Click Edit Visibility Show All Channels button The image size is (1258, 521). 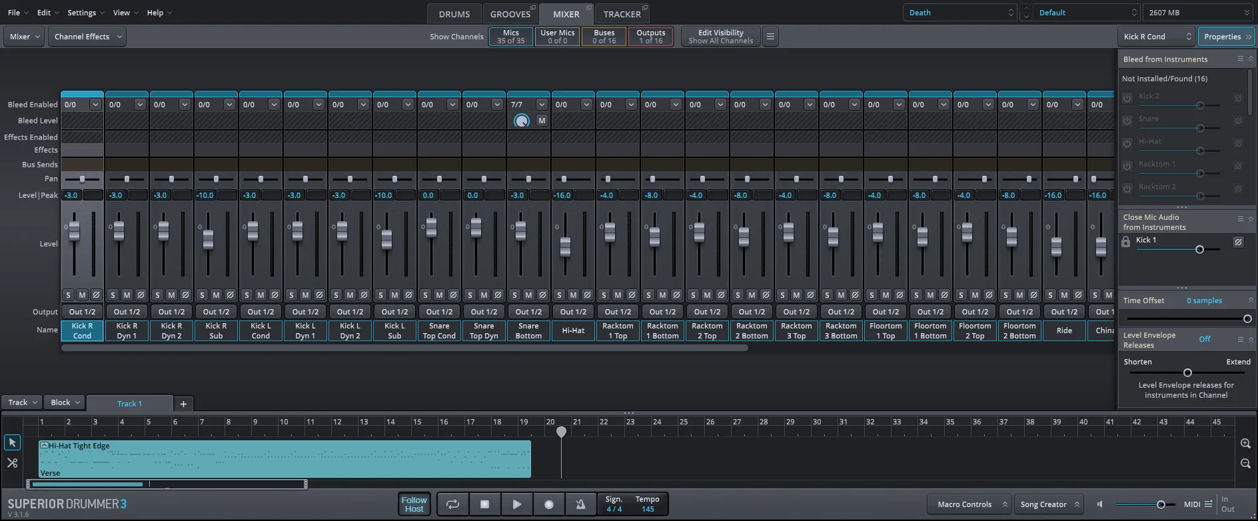pyautogui.click(x=721, y=37)
